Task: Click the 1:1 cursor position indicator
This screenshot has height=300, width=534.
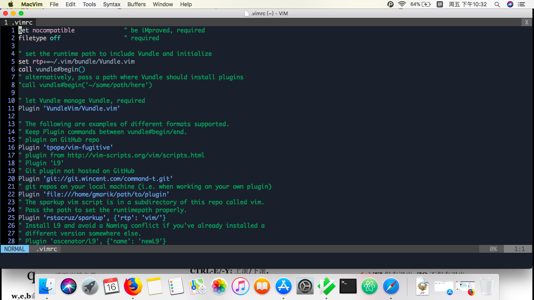Action: [x=520, y=249]
